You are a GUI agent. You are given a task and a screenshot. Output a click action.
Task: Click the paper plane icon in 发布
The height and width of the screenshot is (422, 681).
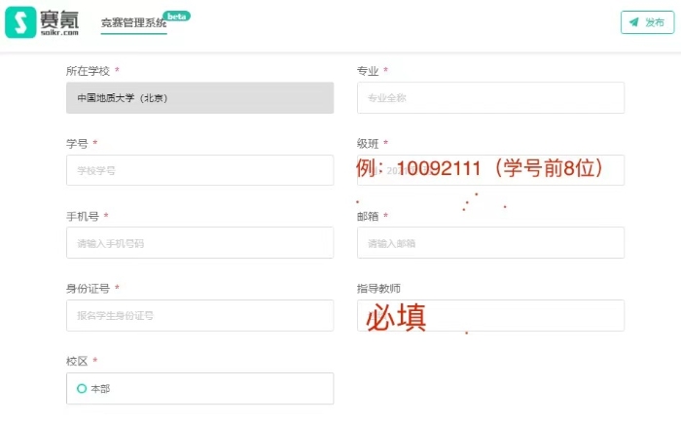tap(633, 22)
